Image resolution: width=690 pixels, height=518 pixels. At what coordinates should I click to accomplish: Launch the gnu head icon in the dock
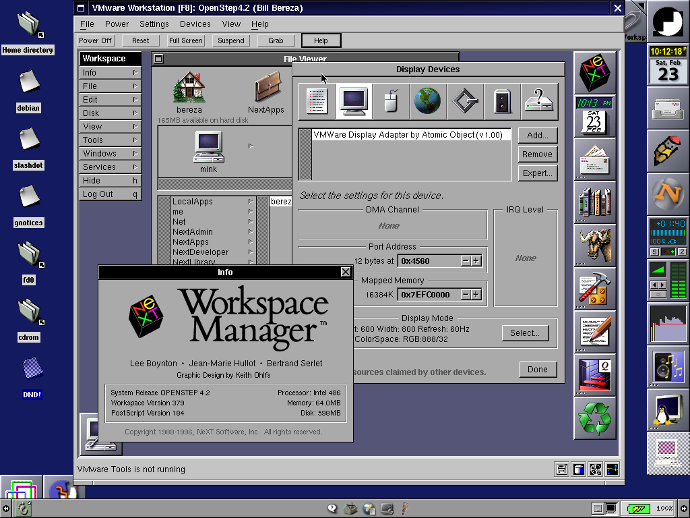click(x=595, y=246)
